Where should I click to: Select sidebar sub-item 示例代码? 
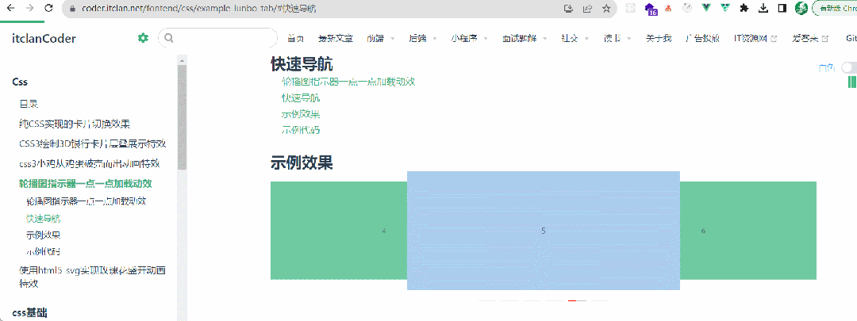pyautogui.click(x=43, y=252)
